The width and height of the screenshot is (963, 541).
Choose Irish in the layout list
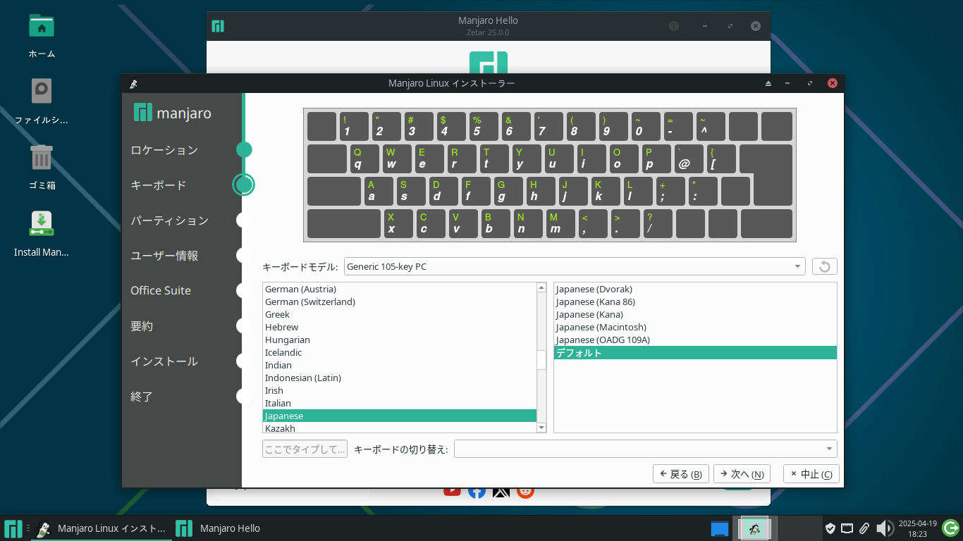click(x=400, y=390)
